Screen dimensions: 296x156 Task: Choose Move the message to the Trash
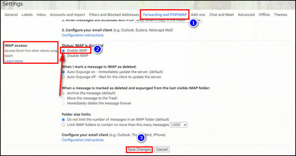point(63,98)
